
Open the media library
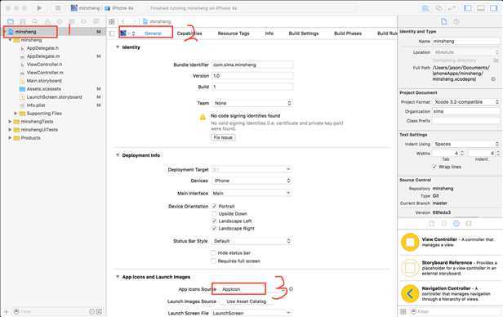(x=469, y=223)
